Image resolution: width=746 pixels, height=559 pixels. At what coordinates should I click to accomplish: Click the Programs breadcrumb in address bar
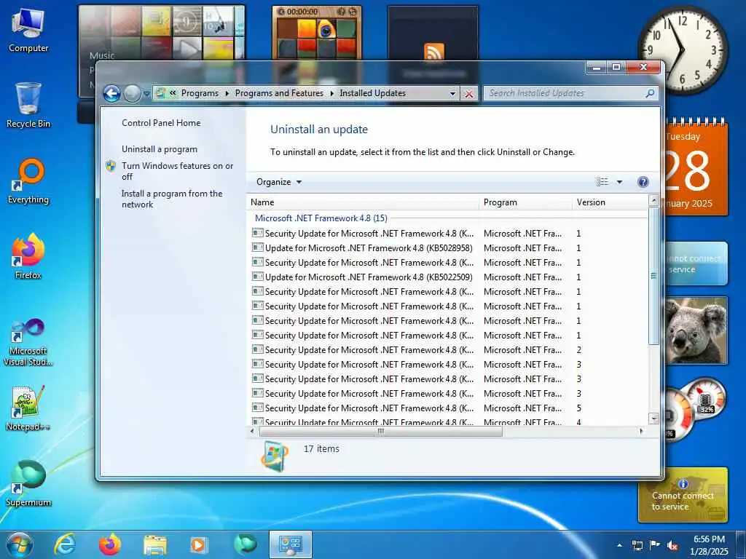(x=200, y=93)
